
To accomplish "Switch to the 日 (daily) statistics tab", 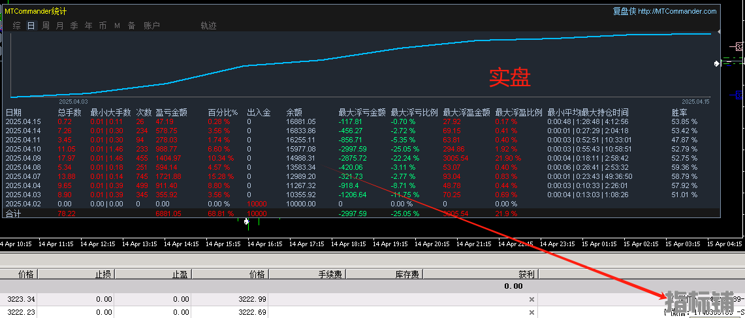I will 31,25.
